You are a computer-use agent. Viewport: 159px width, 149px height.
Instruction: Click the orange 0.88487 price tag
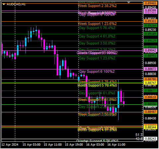point(150,112)
